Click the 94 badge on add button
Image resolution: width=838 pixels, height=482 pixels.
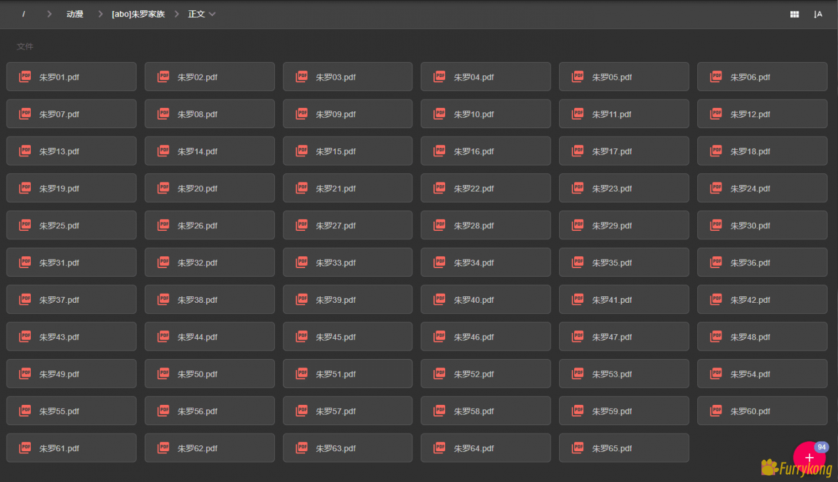click(x=821, y=447)
